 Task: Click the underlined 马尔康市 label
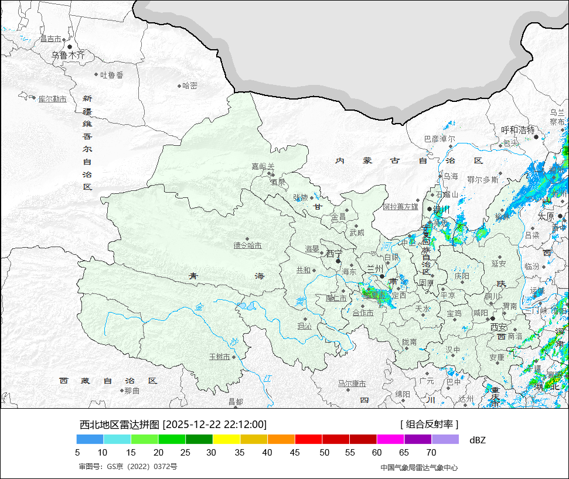click(x=352, y=384)
